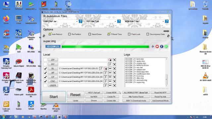Open VLC cone icon on desktop right side
The height and width of the screenshot is (119, 212).
tap(205, 77)
